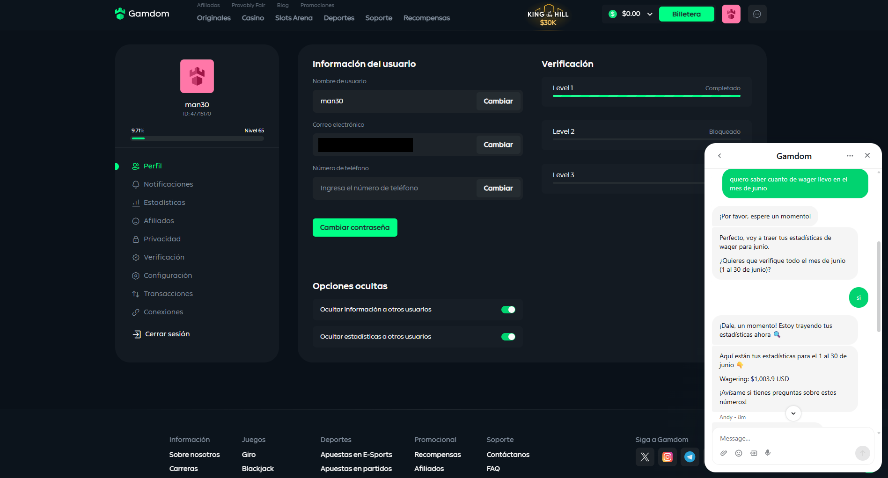Click Cambiar next to phone number
The width and height of the screenshot is (888, 478).
pos(498,188)
